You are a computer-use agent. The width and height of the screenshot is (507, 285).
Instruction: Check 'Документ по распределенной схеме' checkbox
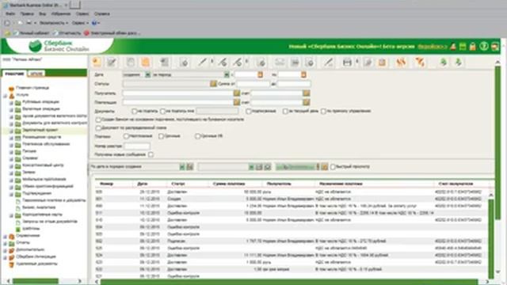pos(98,128)
